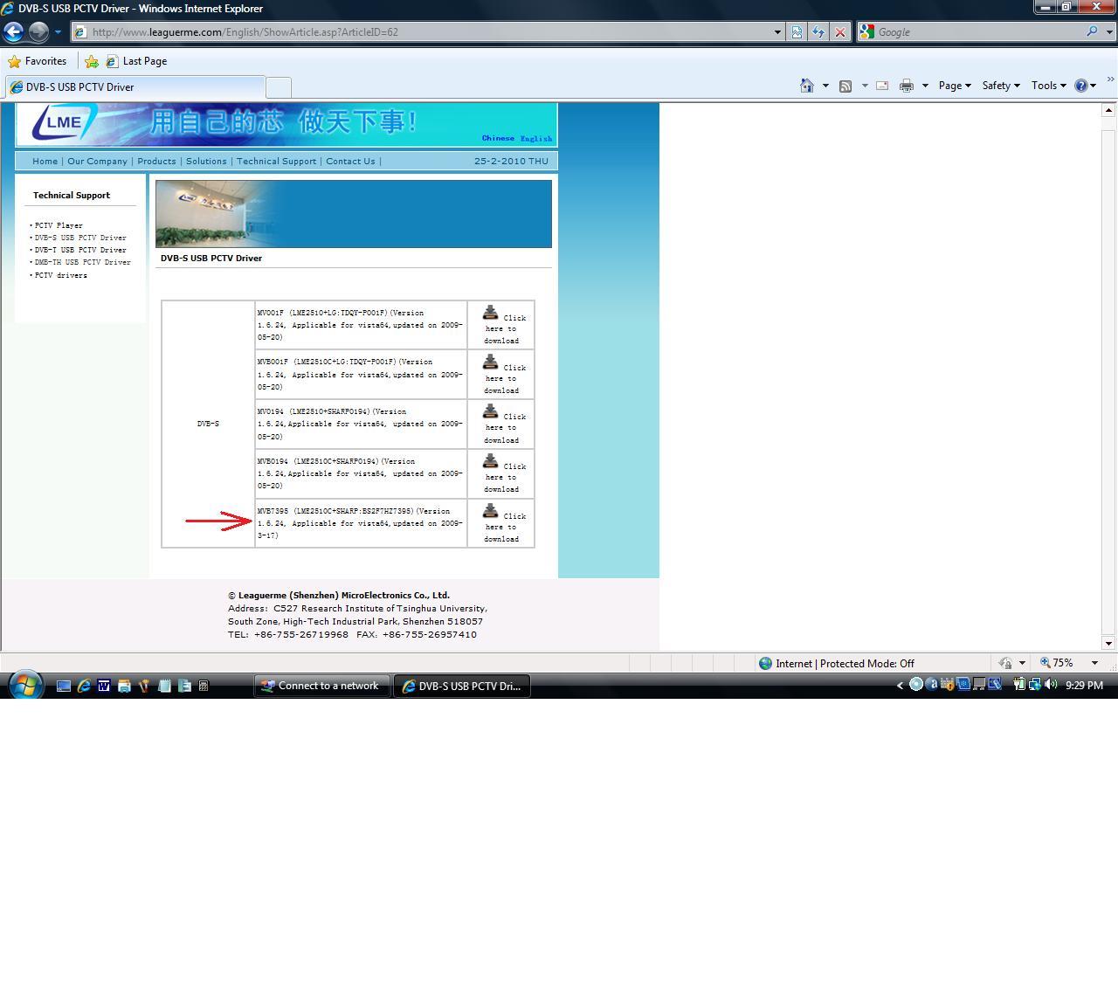
Task: Click the volume speaker tray icon
Action: (x=1050, y=685)
